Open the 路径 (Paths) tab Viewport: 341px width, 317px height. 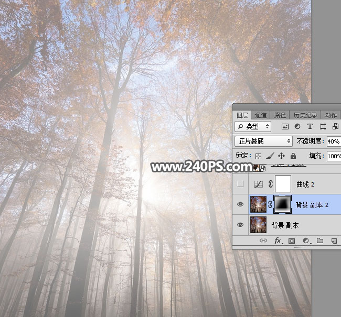tap(280, 115)
